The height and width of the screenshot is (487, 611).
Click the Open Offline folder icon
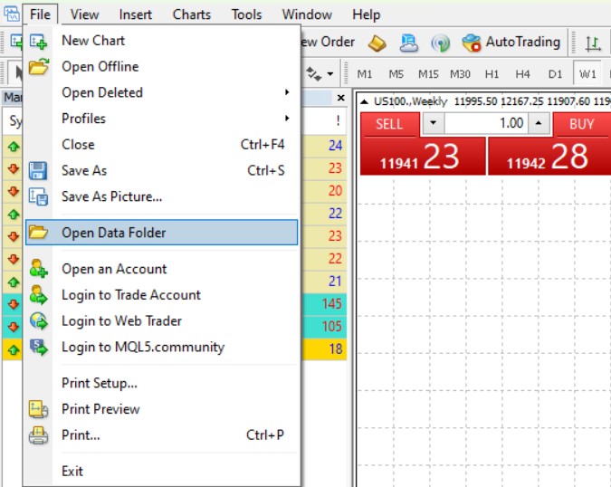[39, 66]
